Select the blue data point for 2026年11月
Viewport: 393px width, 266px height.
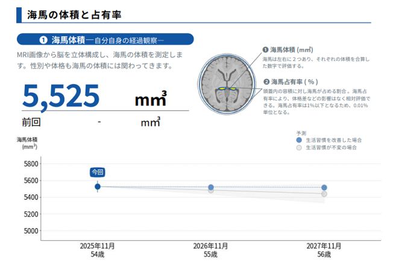211,187
